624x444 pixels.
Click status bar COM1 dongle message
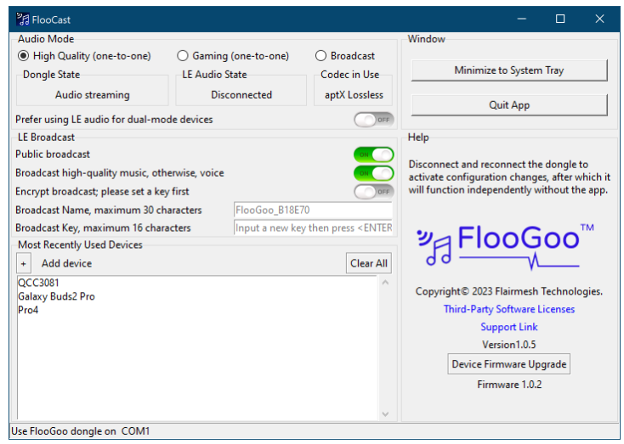[x=81, y=431]
